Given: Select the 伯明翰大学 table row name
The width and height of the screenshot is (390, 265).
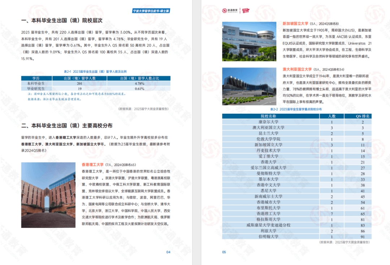Looking at the screenshot, I should (x=269, y=236).
